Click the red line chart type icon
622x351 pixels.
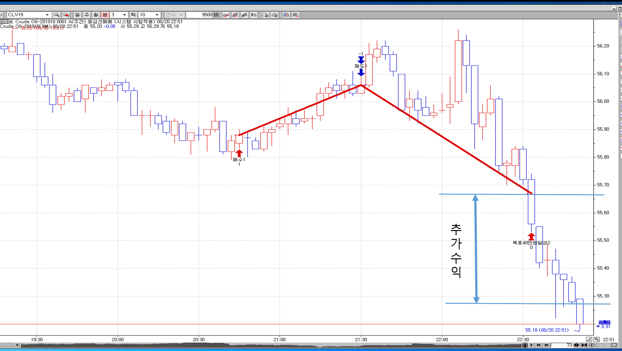(226, 15)
